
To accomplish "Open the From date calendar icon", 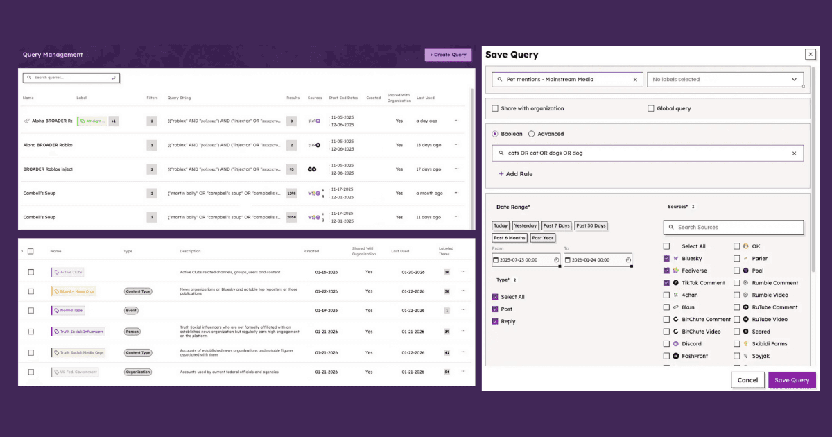I will [x=496, y=260].
